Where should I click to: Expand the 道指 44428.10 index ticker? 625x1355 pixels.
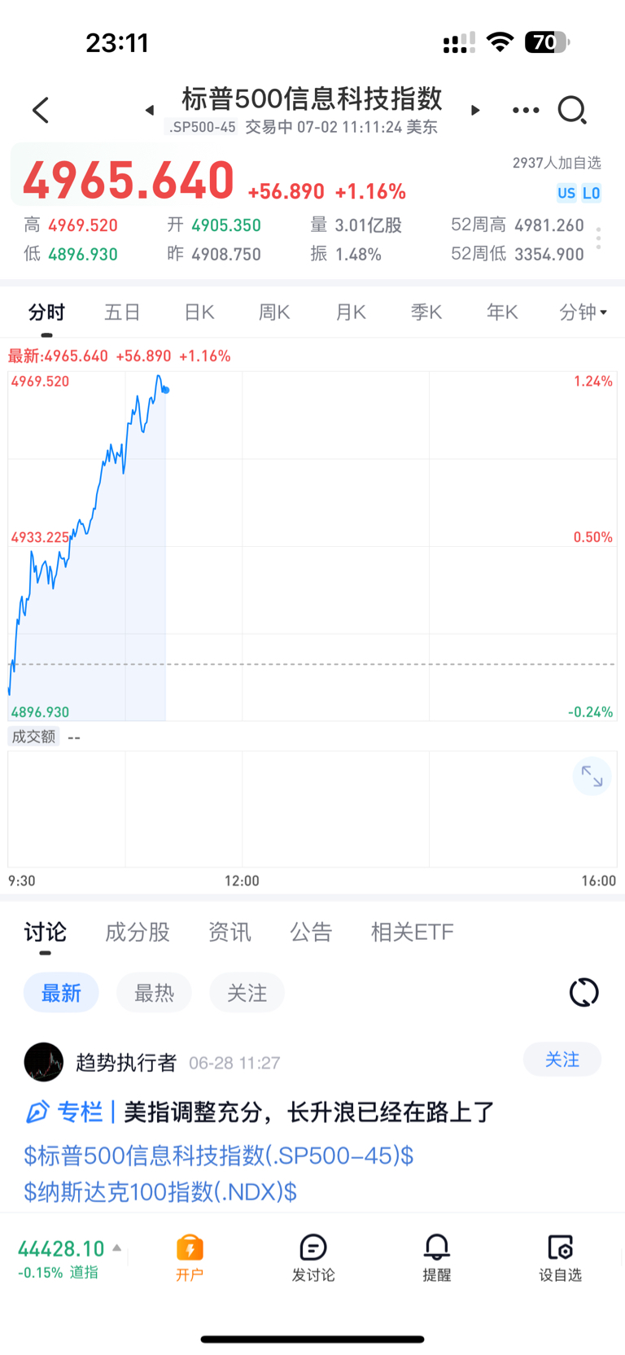(x=69, y=1258)
